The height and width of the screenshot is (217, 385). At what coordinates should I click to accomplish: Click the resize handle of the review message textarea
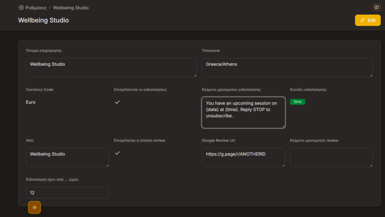coord(371,165)
